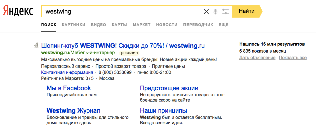Follow the Мы в Facebook sitelink

point(69,88)
